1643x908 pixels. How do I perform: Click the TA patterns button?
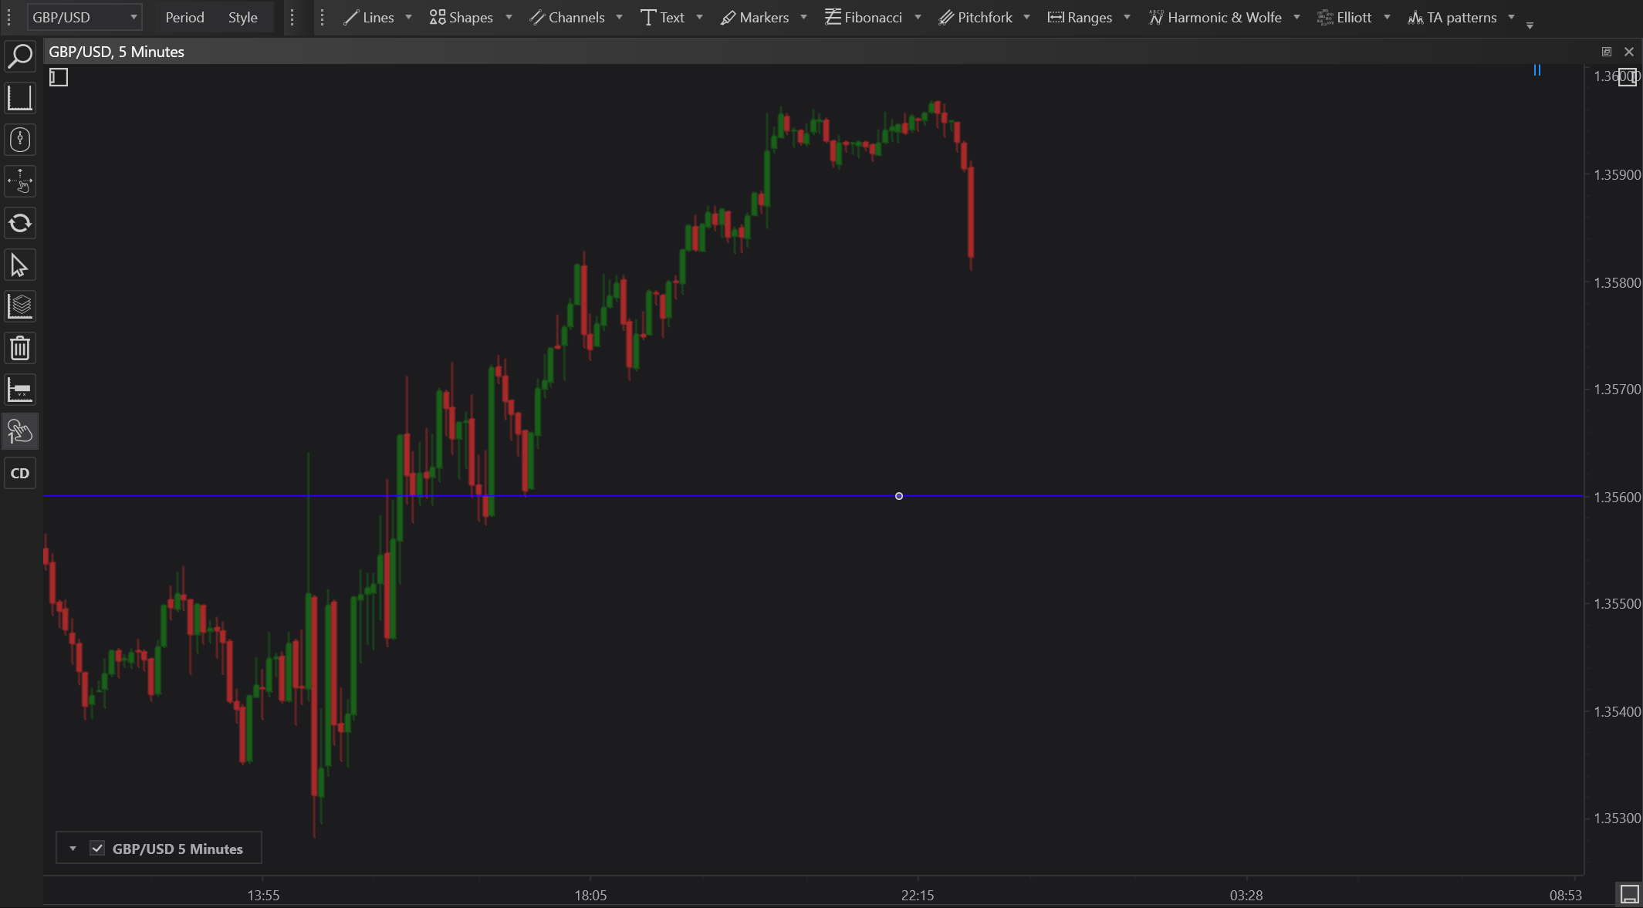pyautogui.click(x=1452, y=17)
